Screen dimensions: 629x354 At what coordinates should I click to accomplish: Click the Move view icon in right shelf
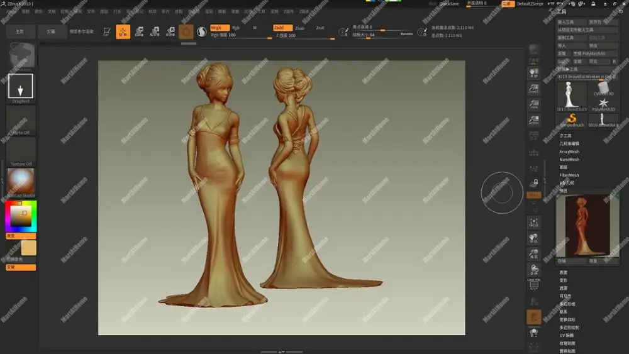pos(533,238)
